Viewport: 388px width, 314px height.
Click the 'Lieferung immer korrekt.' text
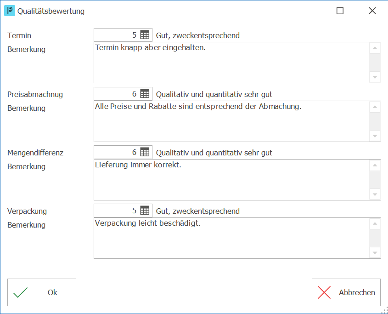coord(138,165)
